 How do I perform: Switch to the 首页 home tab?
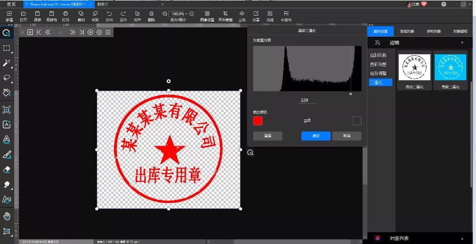(x=11, y=4)
